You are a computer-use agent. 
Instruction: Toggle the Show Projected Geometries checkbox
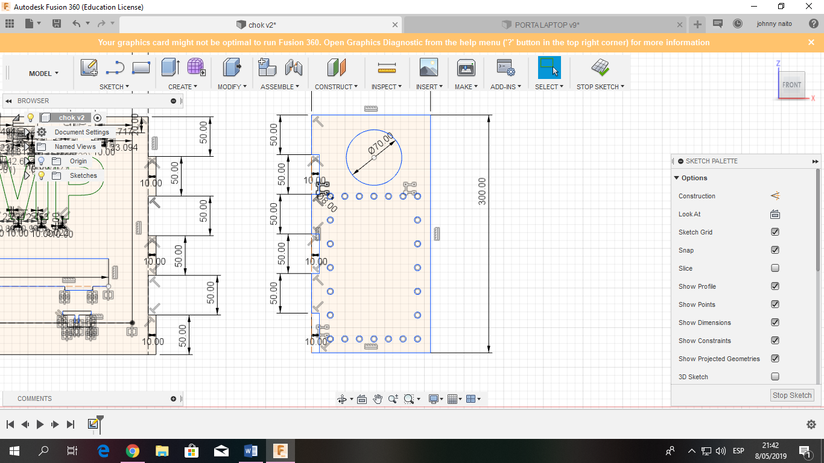coord(775,359)
